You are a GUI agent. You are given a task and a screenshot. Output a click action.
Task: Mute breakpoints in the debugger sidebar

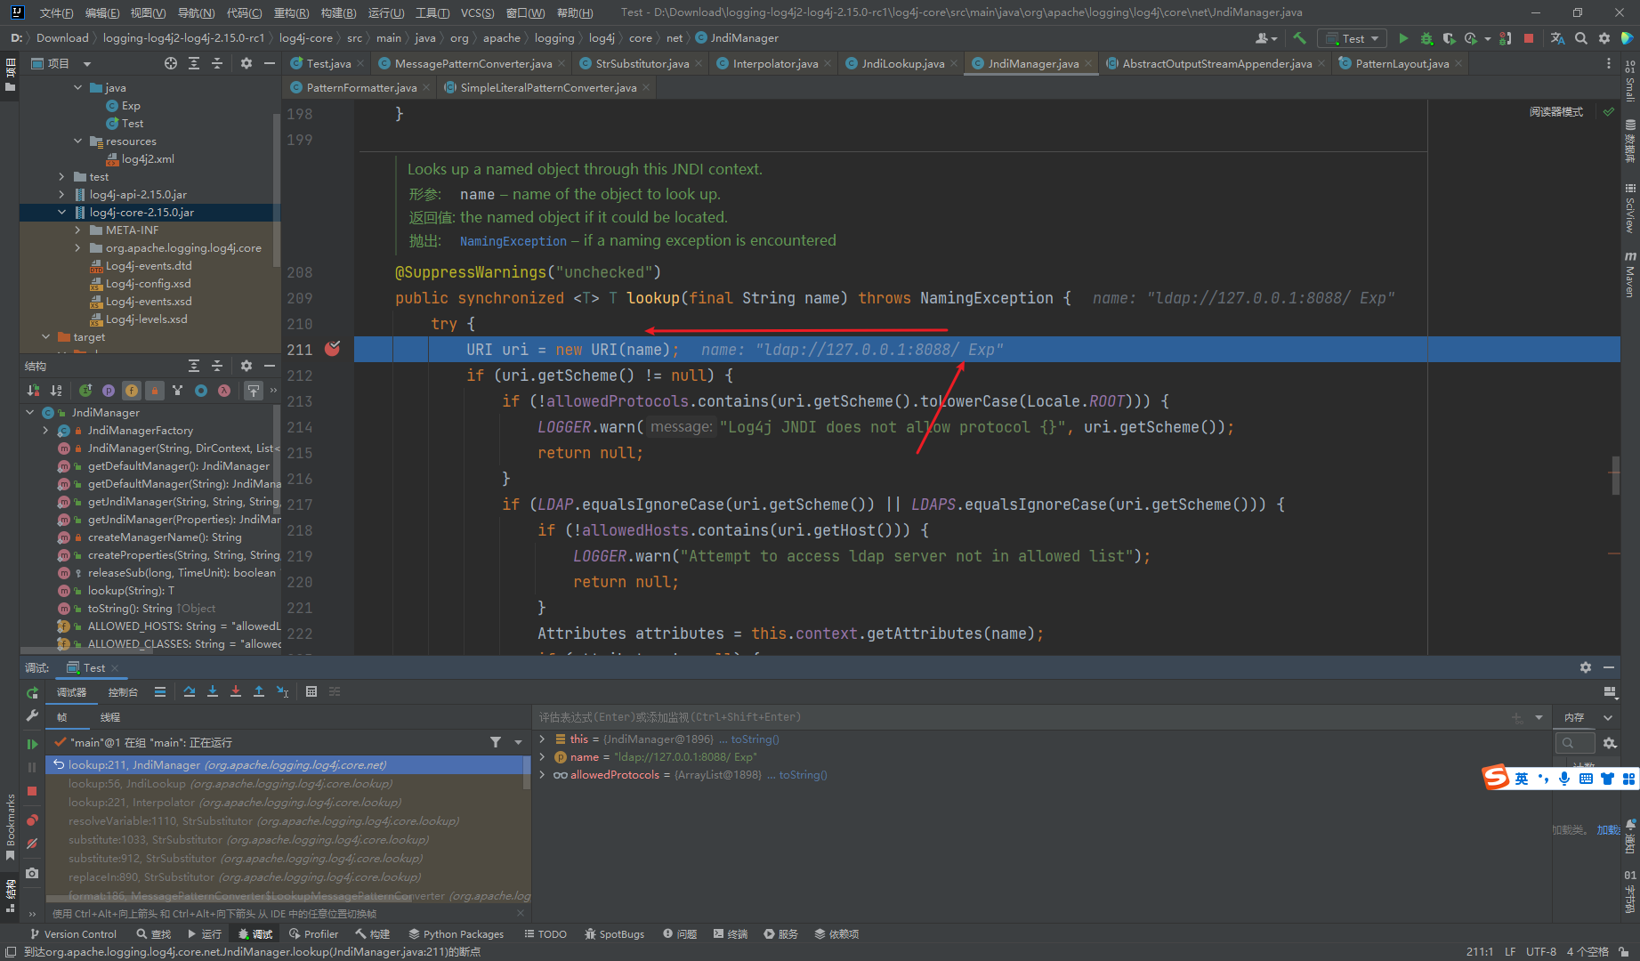(32, 844)
